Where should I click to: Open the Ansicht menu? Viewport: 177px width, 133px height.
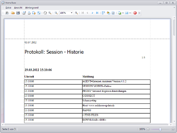point(18,8)
